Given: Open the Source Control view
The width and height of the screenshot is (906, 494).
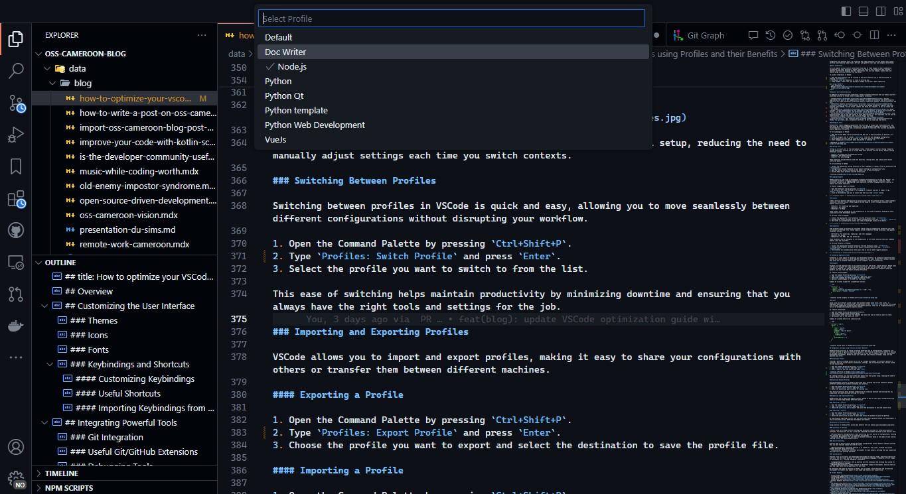Looking at the screenshot, I should (x=16, y=102).
